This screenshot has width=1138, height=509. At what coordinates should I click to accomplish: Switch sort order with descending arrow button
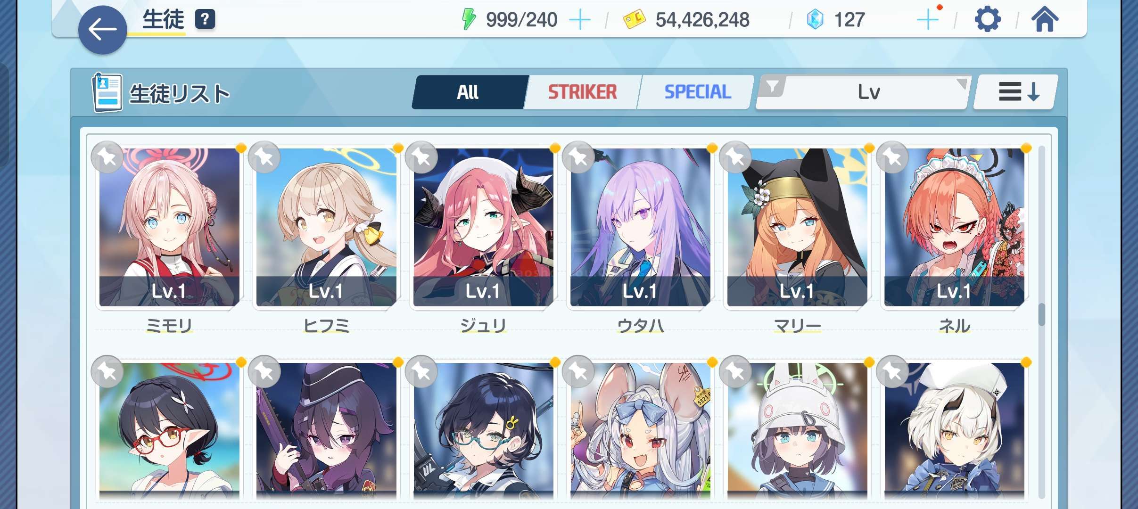click(x=1016, y=92)
